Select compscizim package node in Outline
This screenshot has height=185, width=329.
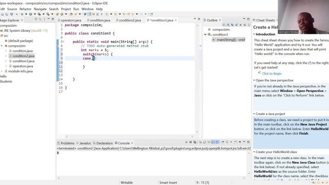pos(221,30)
